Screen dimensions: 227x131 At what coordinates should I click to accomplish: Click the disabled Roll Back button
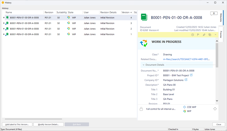(x=77, y=124)
